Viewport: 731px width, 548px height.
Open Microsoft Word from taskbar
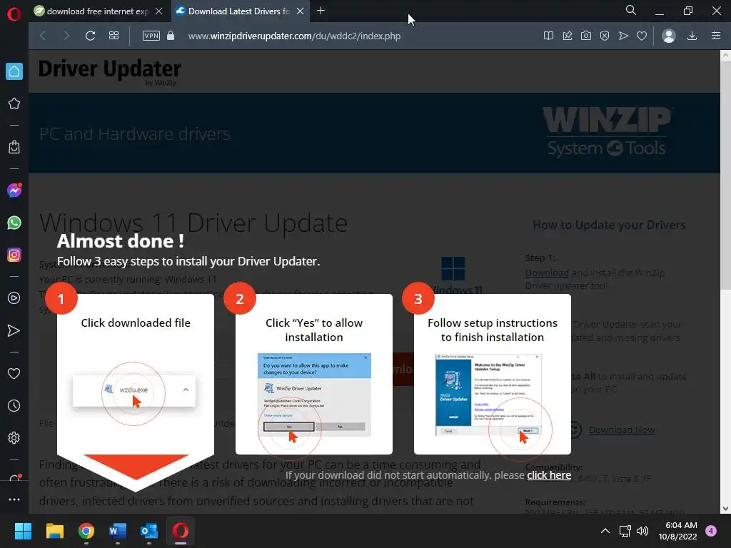coord(118,531)
